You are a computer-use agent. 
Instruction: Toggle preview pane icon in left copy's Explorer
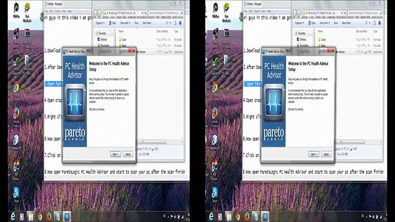click(x=175, y=23)
